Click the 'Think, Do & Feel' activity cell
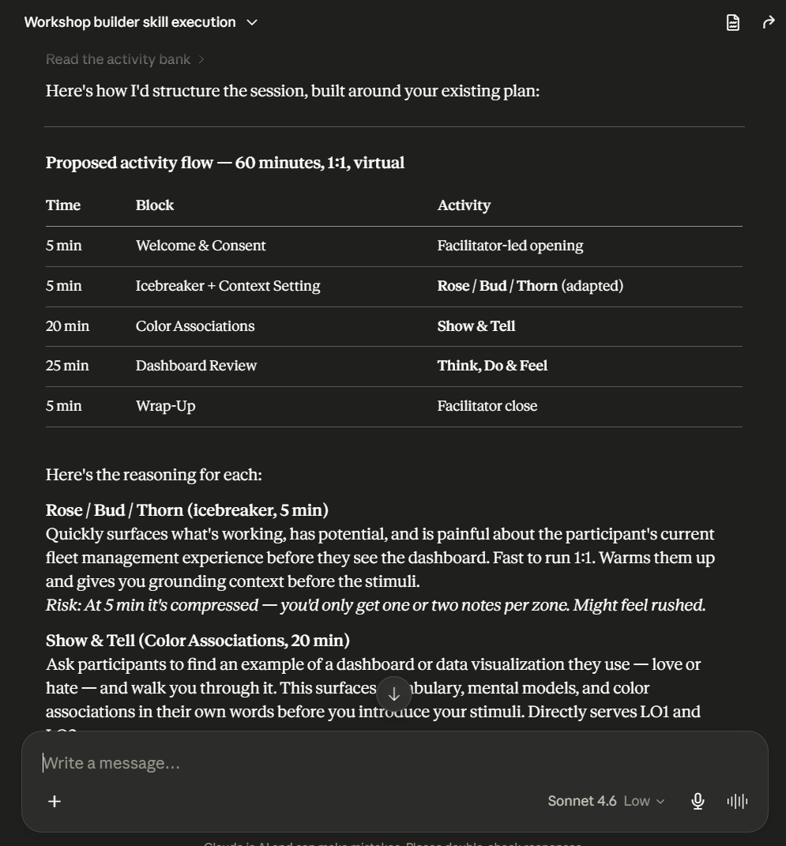The height and width of the screenshot is (846, 786). click(492, 366)
